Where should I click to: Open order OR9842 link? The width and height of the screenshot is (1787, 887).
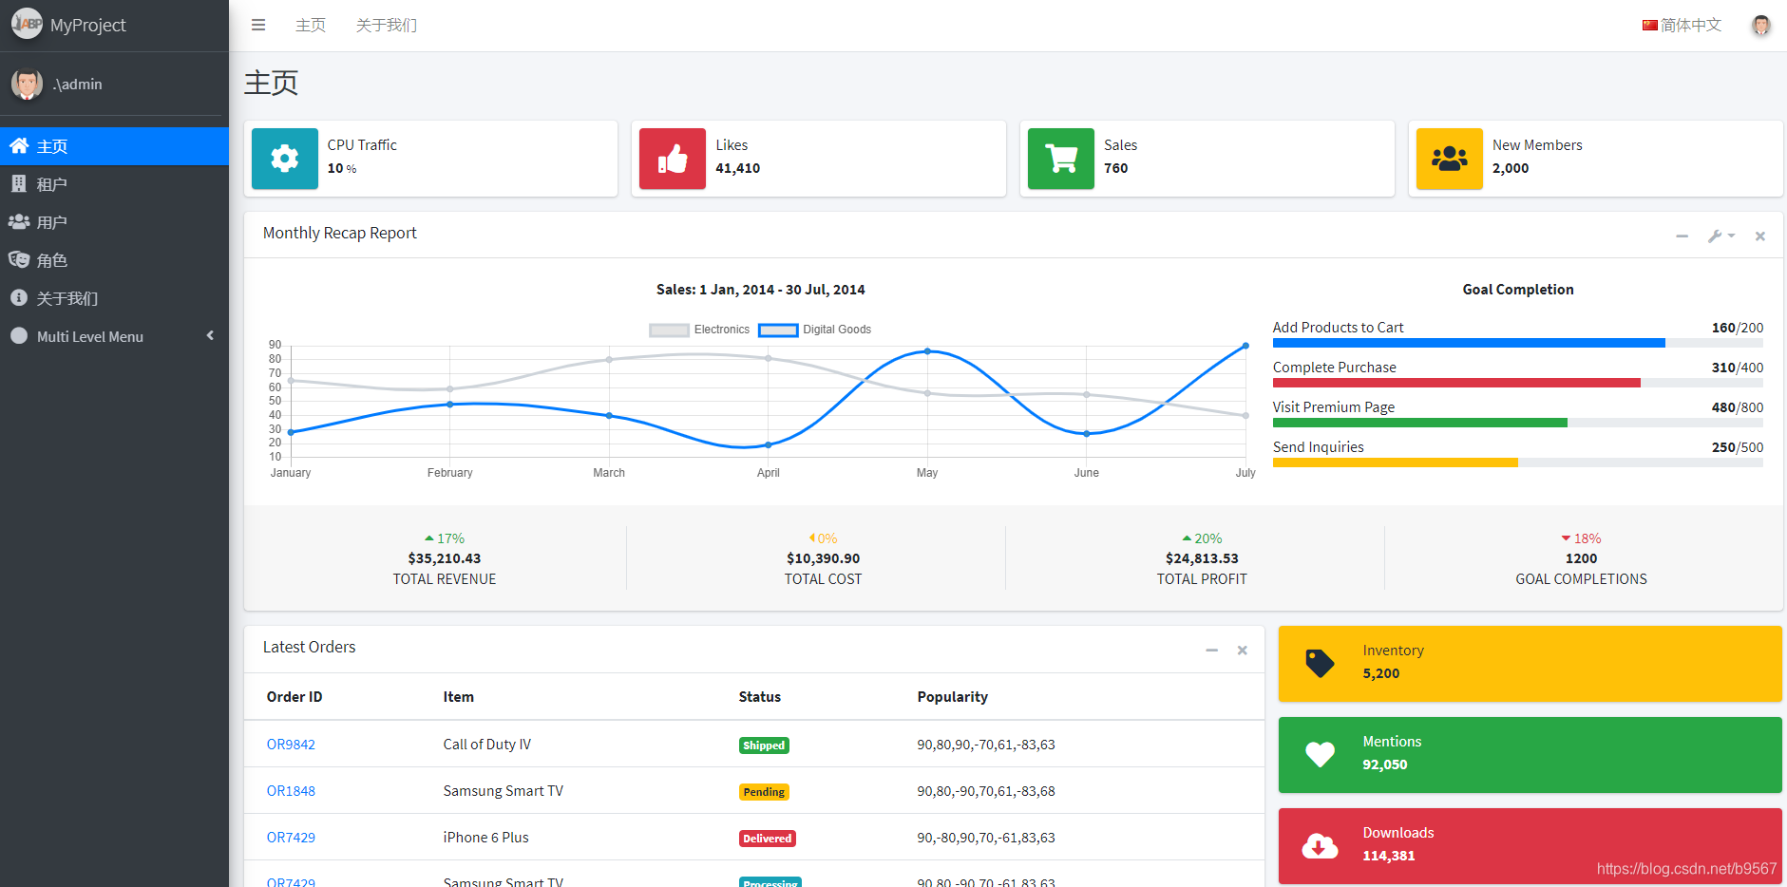click(291, 745)
